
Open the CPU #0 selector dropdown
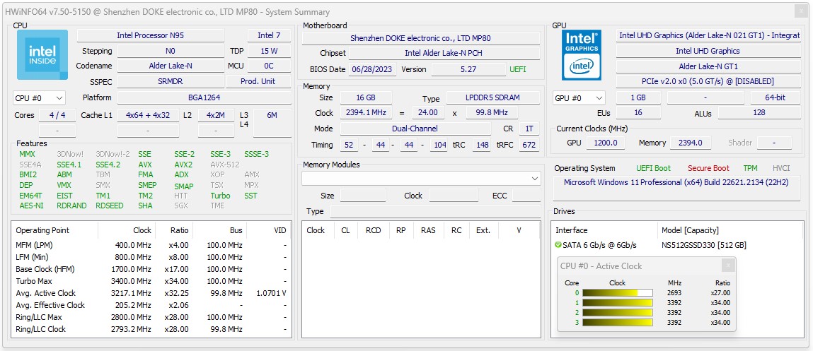coord(40,98)
